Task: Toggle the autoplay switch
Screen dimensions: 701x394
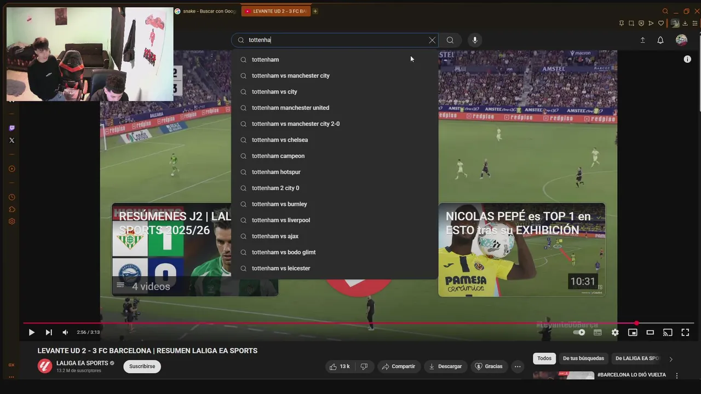Action: coord(579,332)
